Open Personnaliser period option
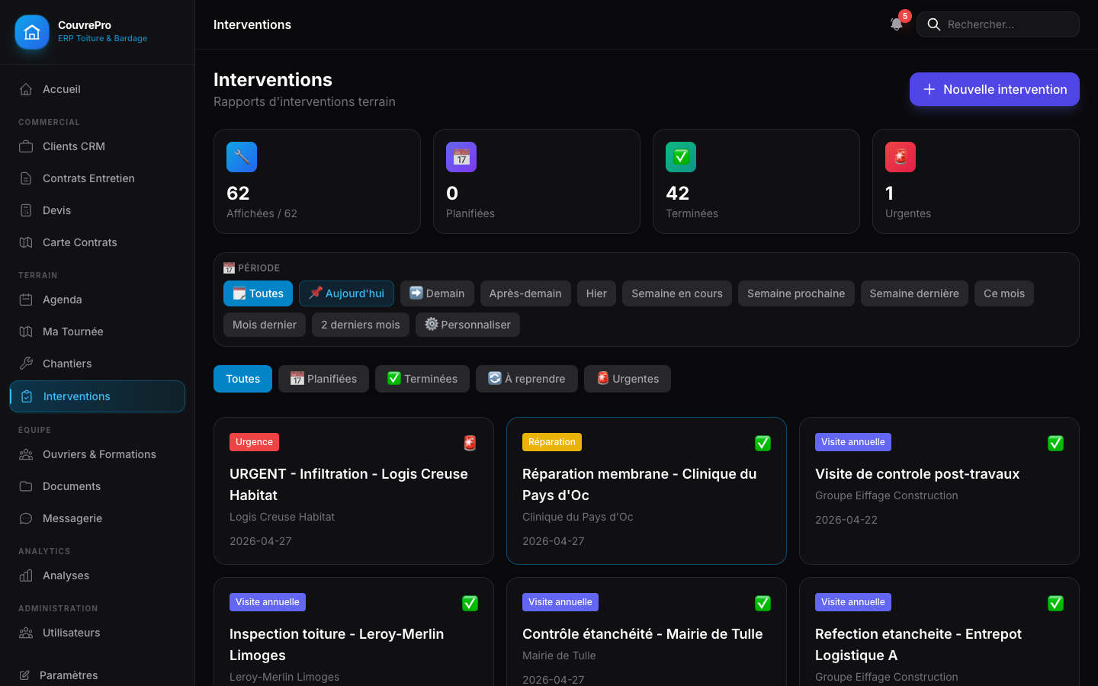 point(467,325)
